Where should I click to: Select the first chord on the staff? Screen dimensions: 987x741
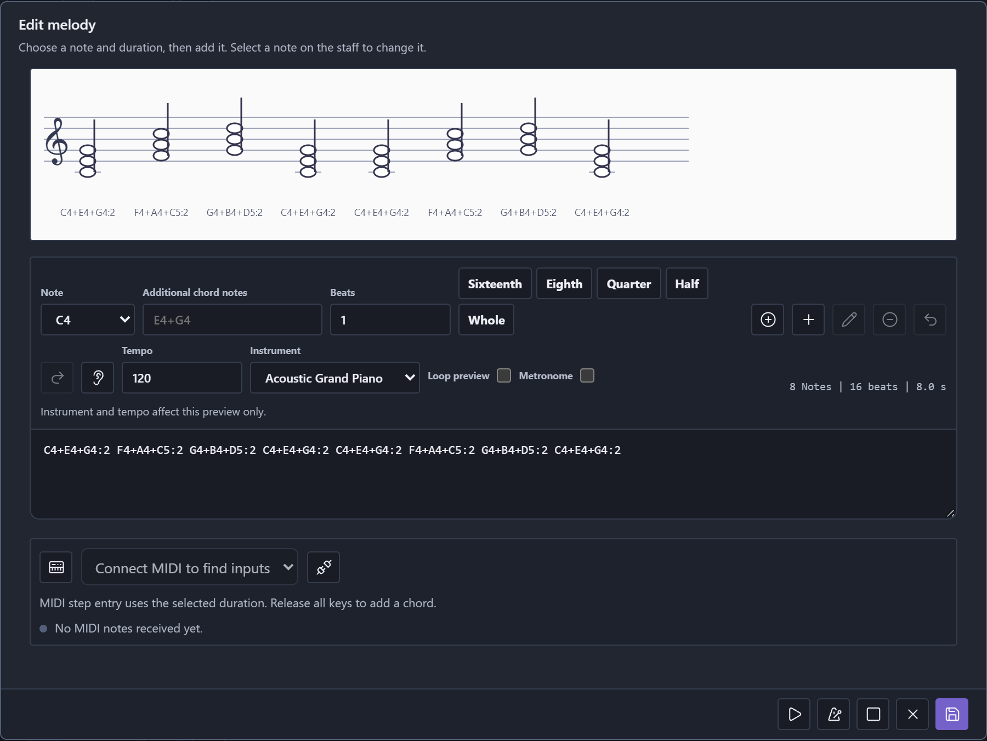tap(88, 161)
